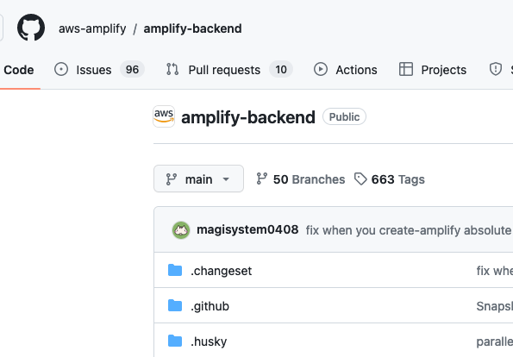Click the folder icon for .husky
Screen dimensions: 513x357
click(175, 341)
